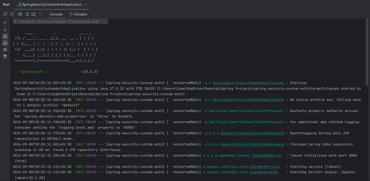Switch to the Actuator tab

point(78,14)
